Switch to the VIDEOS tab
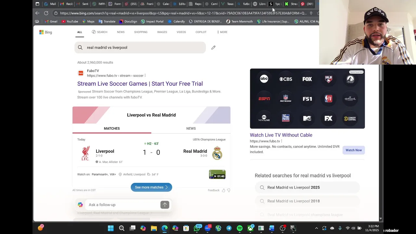Screen dimensions: 416x234 (x=181, y=32)
